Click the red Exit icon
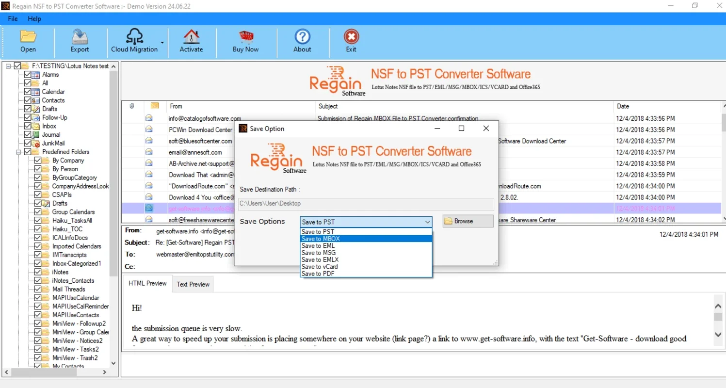Image resolution: width=726 pixels, height=388 pixels. (x=351, y=37)
